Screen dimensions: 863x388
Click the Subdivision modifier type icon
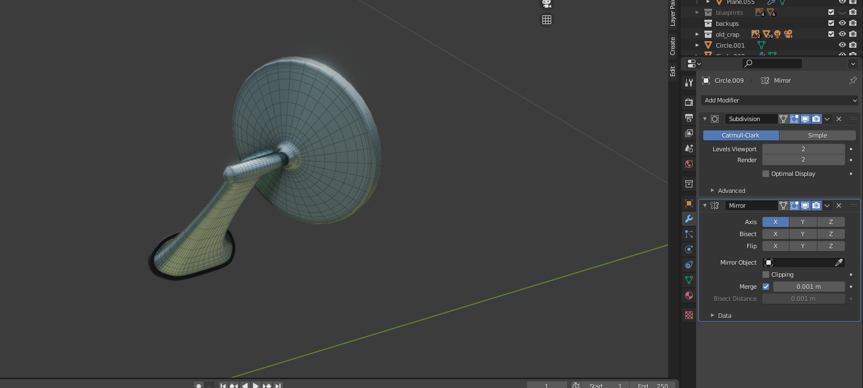(715, 119)
